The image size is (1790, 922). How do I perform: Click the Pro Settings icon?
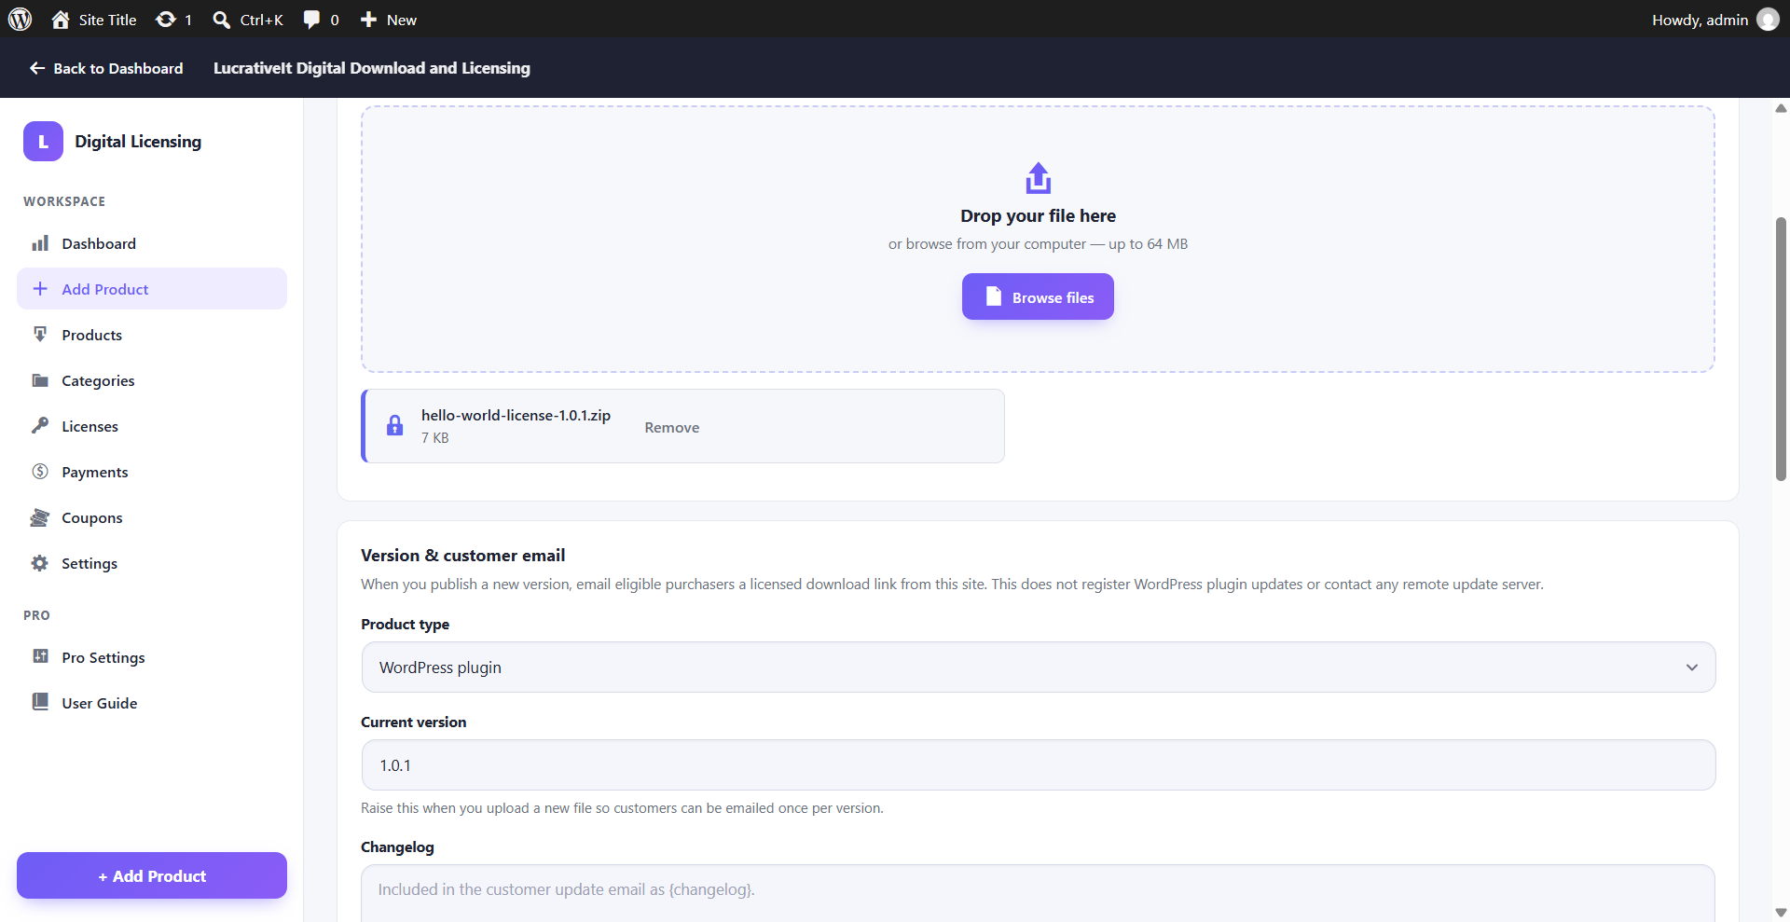(x=40, y=657)
